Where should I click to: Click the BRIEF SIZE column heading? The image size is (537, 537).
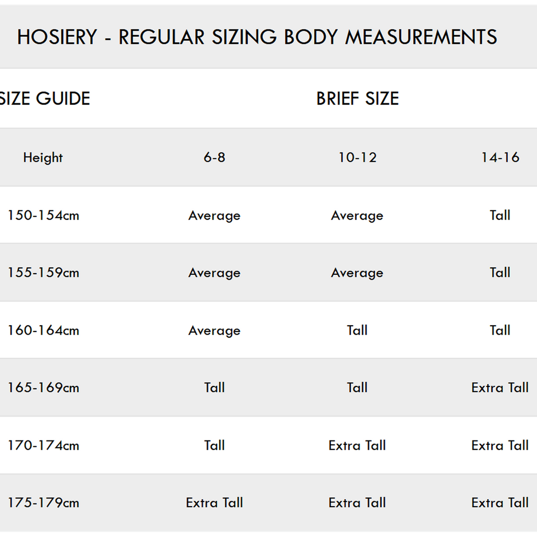point(357,99)
